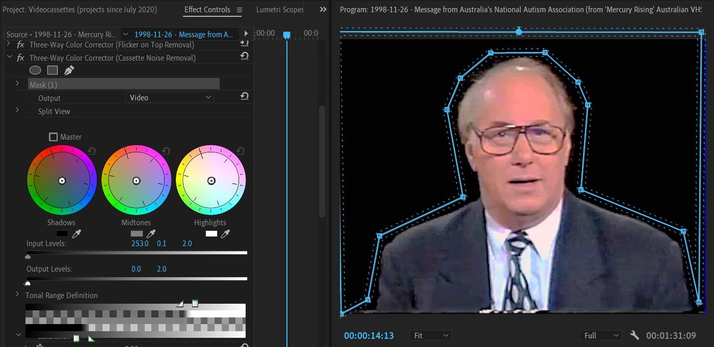Pick the Shadows eyedropper
The height and width of the screenshot is (347, 714).
[x=77, y=234]
